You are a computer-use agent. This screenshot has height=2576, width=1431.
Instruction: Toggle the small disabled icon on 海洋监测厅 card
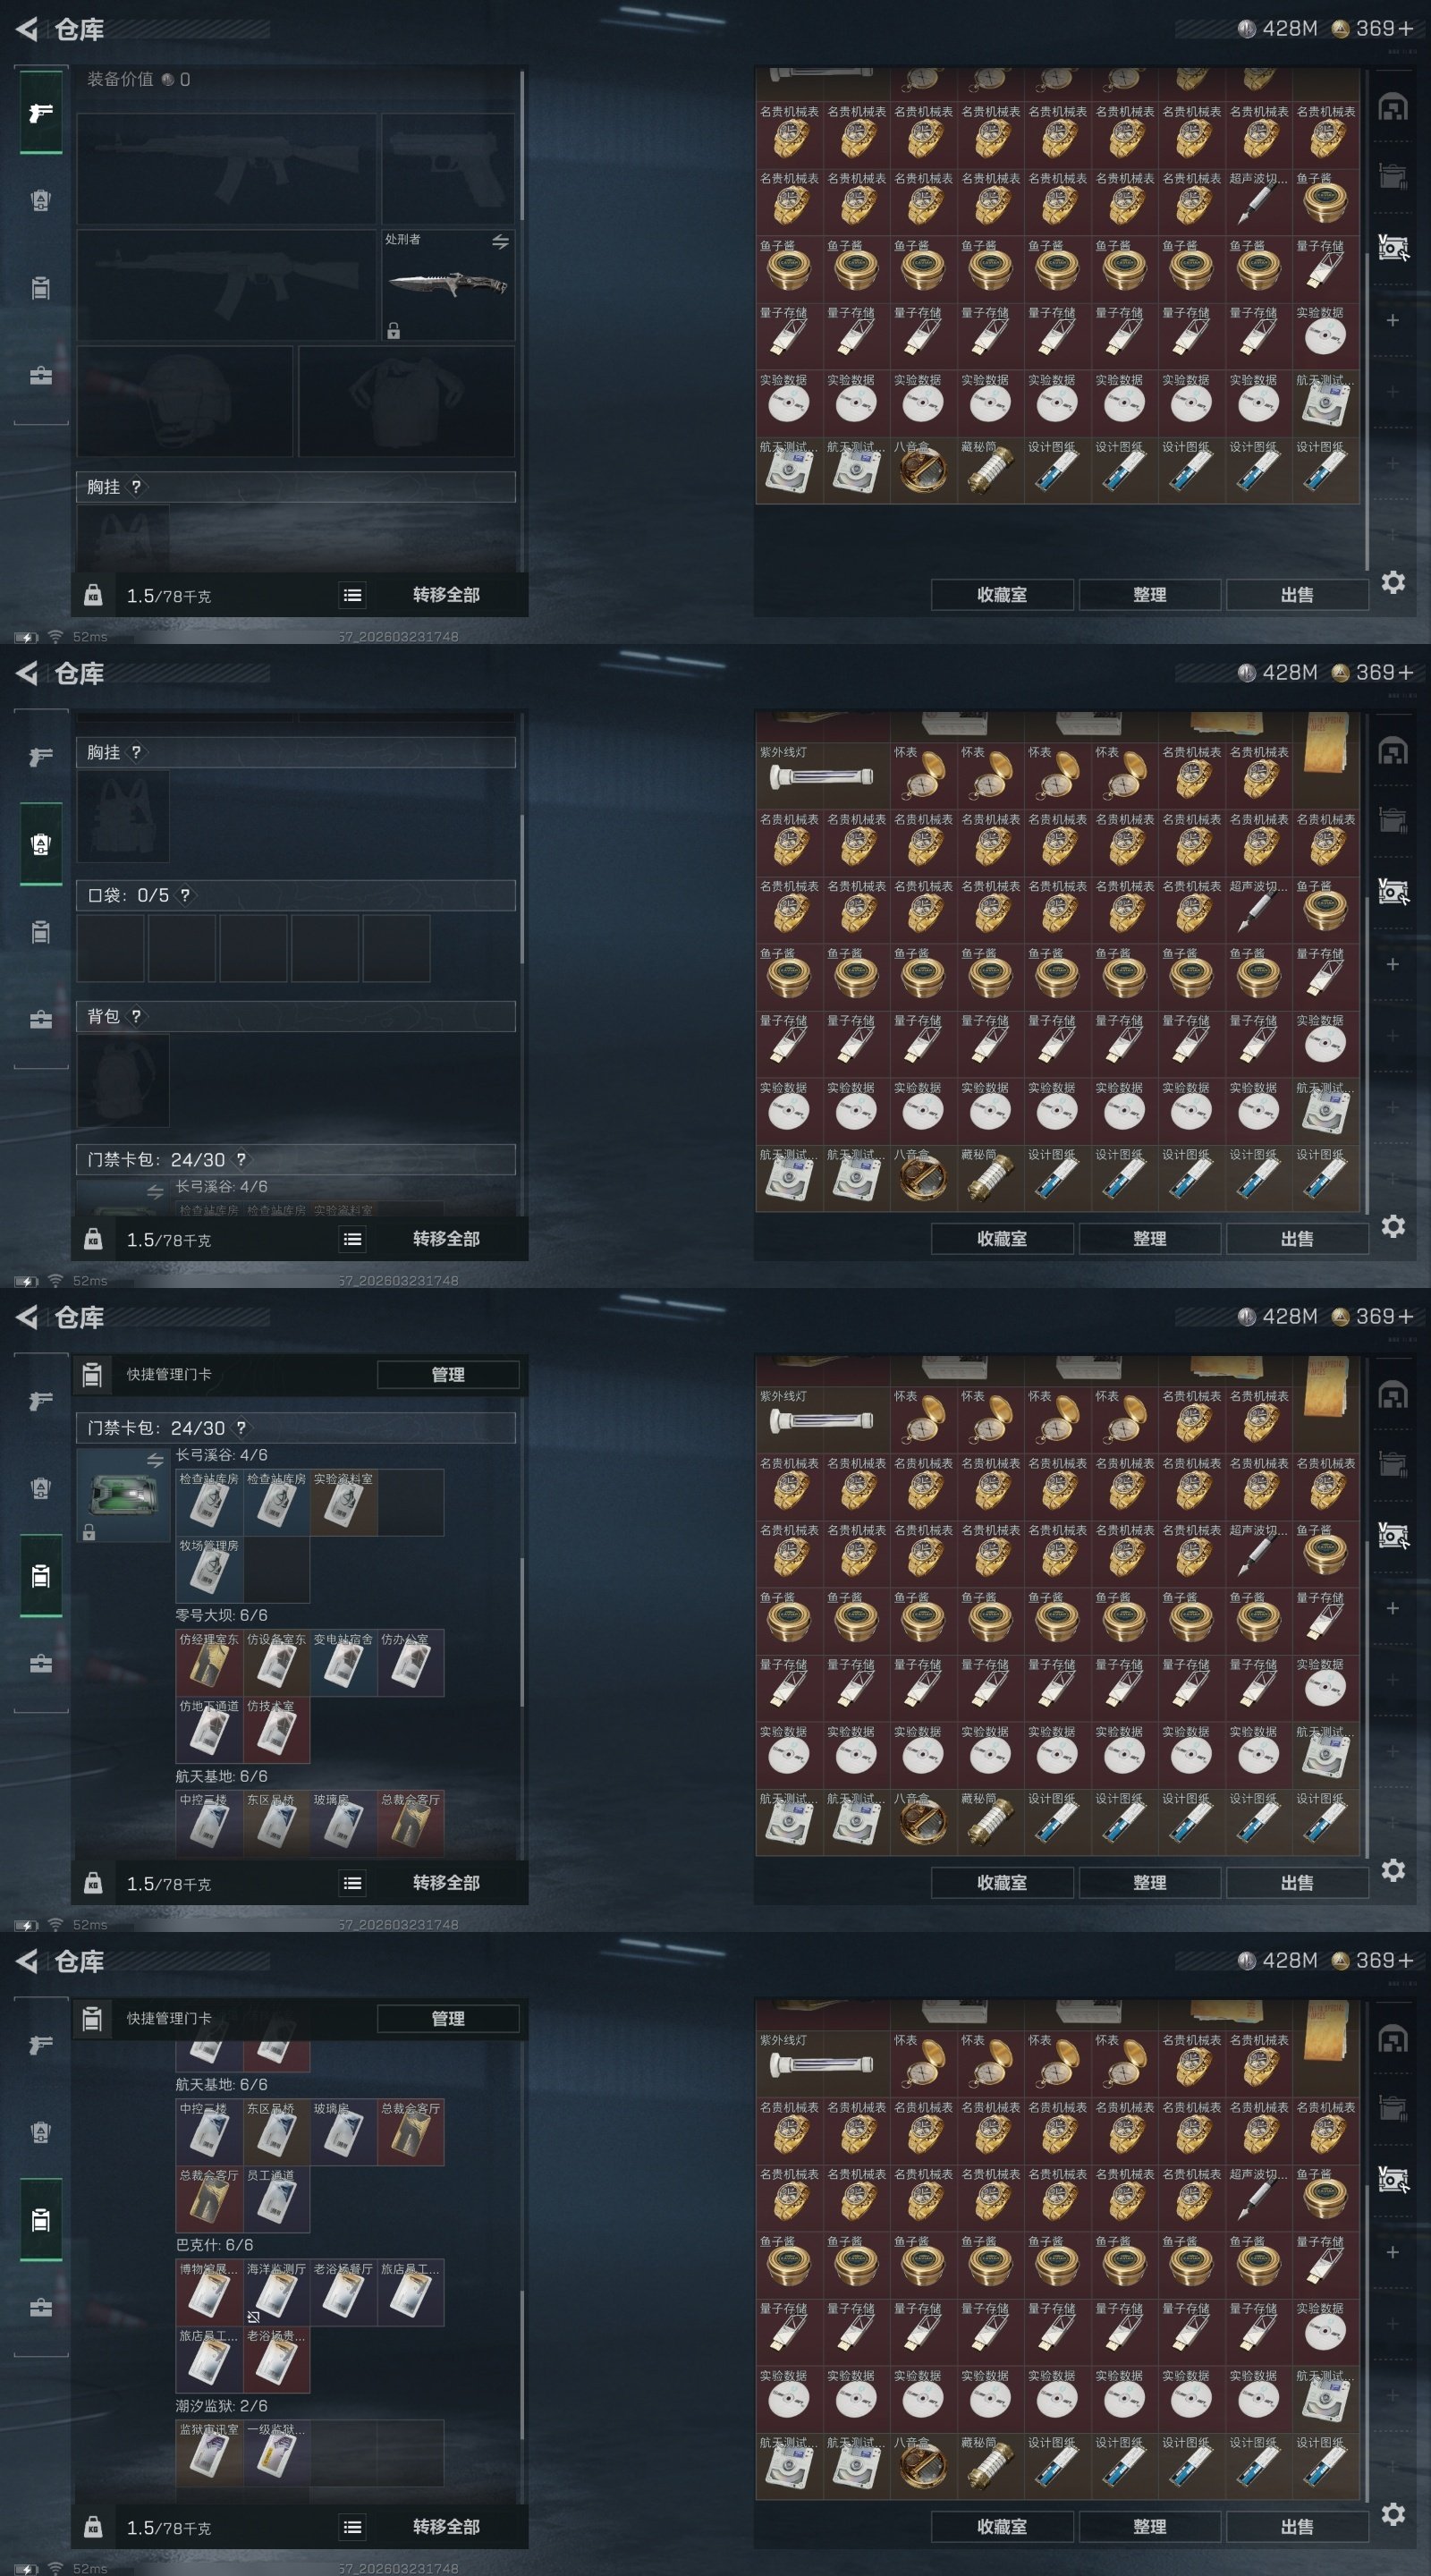point(253,2317)
